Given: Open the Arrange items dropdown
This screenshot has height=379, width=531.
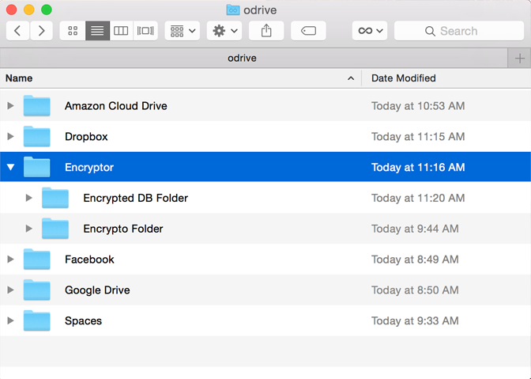Looking at the screenshot, I should (182, 31).
